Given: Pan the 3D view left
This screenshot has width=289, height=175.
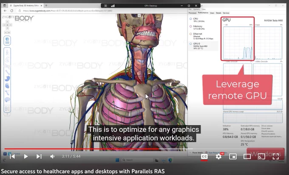Looking at the screenshot, I should 4,25.
